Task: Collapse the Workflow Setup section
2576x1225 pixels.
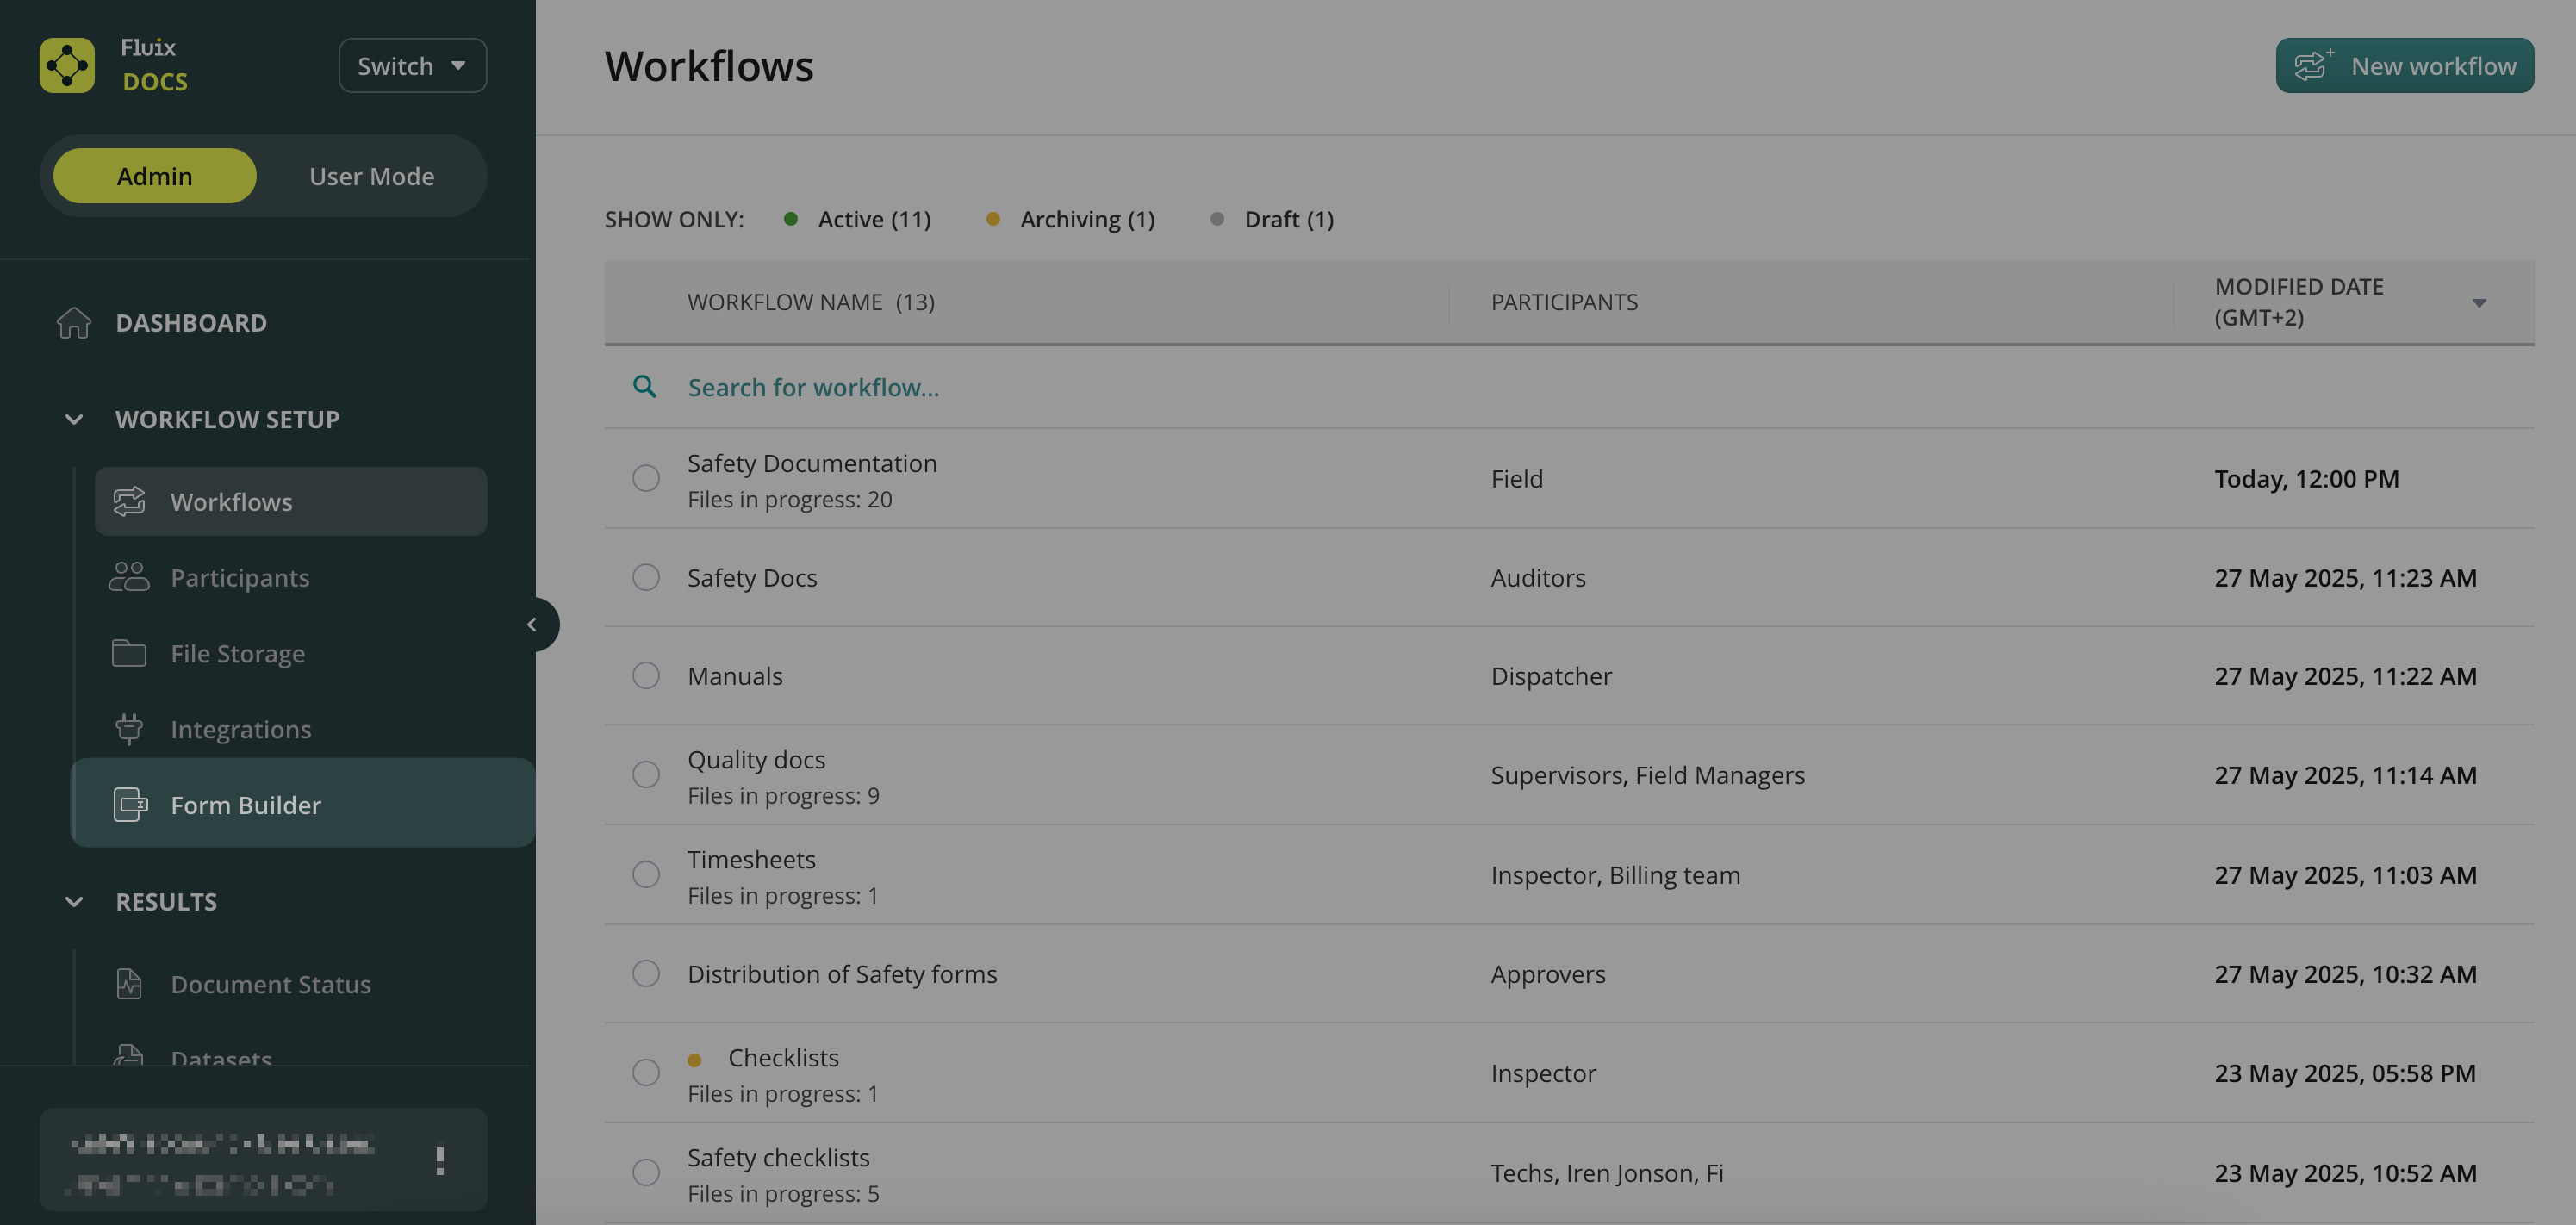Action: (74, 419)
